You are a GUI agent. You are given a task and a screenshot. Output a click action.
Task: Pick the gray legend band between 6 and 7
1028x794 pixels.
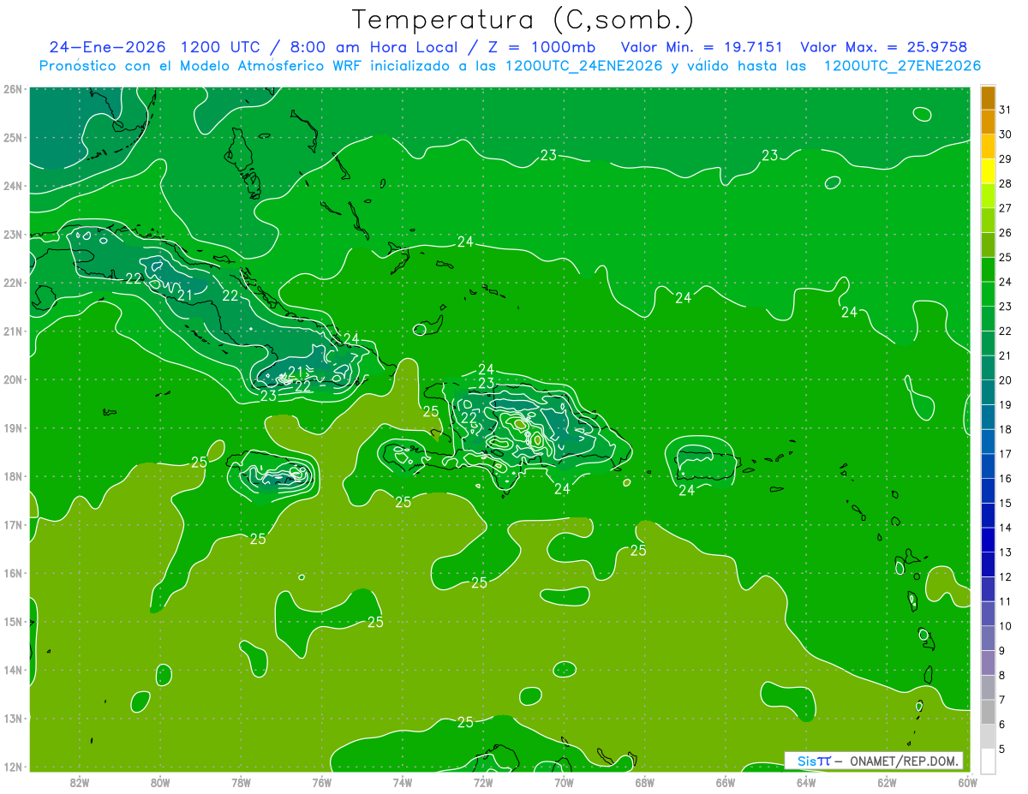(x=988, y=713)
